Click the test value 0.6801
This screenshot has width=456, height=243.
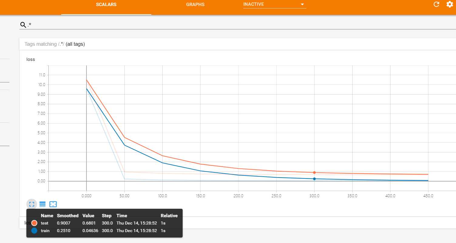point(89,223)
